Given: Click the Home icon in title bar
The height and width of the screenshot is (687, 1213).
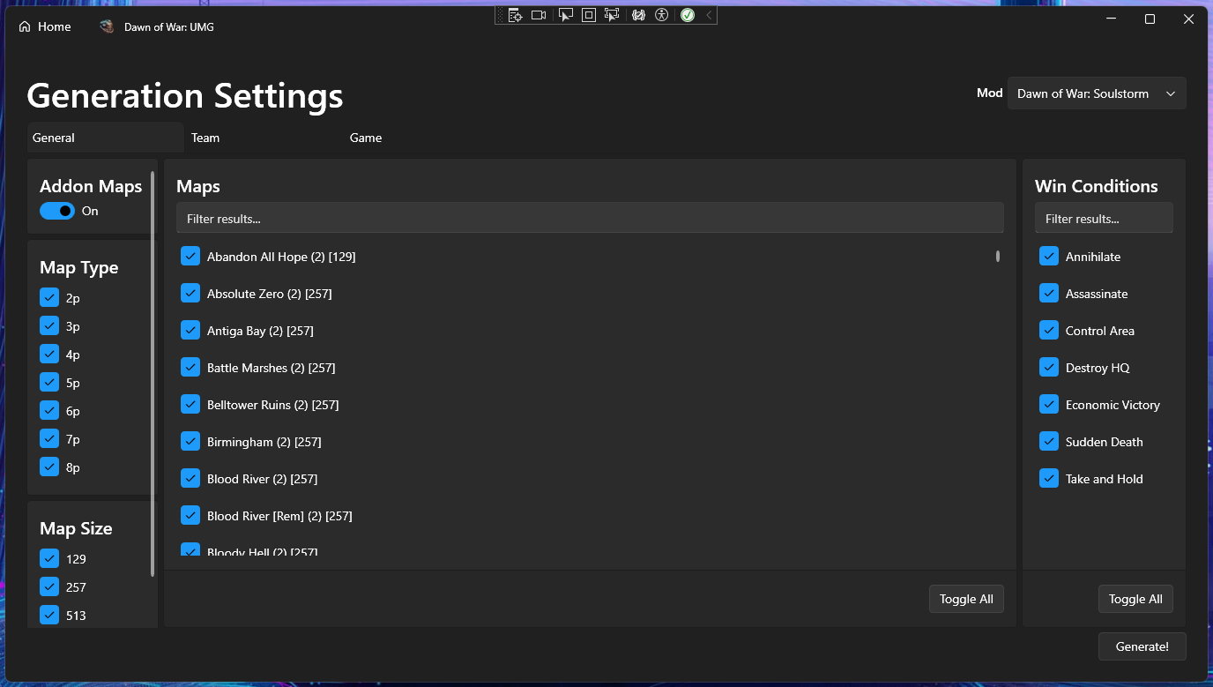Looking at the screenshot, I should point(25,26).
